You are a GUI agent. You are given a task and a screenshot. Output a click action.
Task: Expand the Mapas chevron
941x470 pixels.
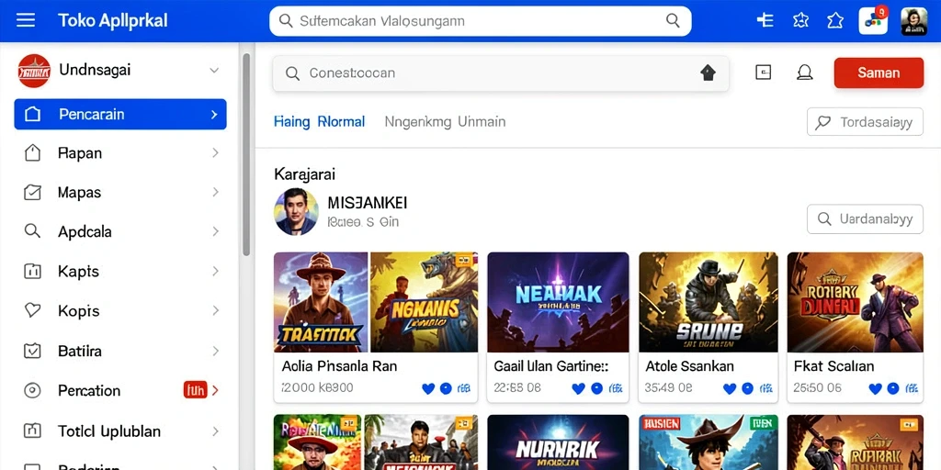point(215,193)
